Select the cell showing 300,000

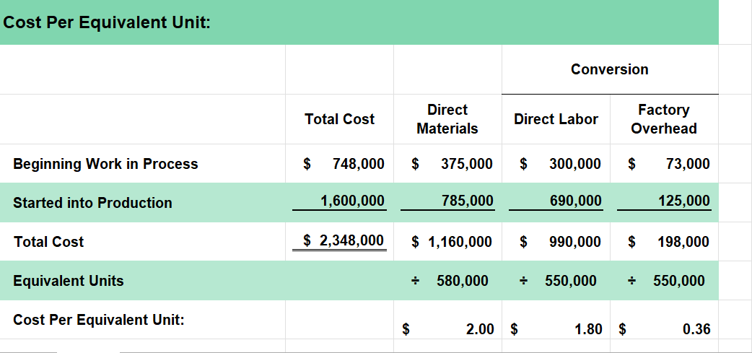(556, 164)
